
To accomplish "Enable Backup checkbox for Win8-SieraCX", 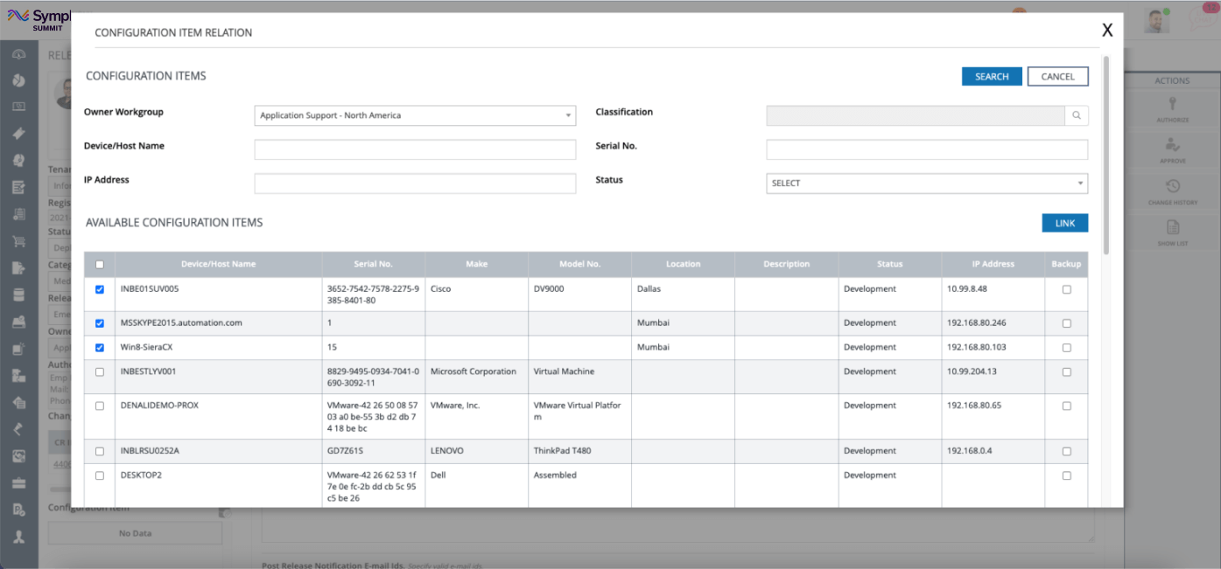I will (x=1066, y=348).
